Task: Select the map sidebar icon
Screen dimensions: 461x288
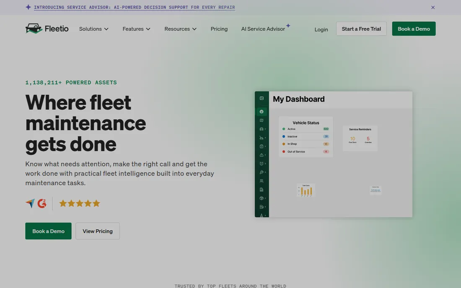Action: (x=262, y=121)
